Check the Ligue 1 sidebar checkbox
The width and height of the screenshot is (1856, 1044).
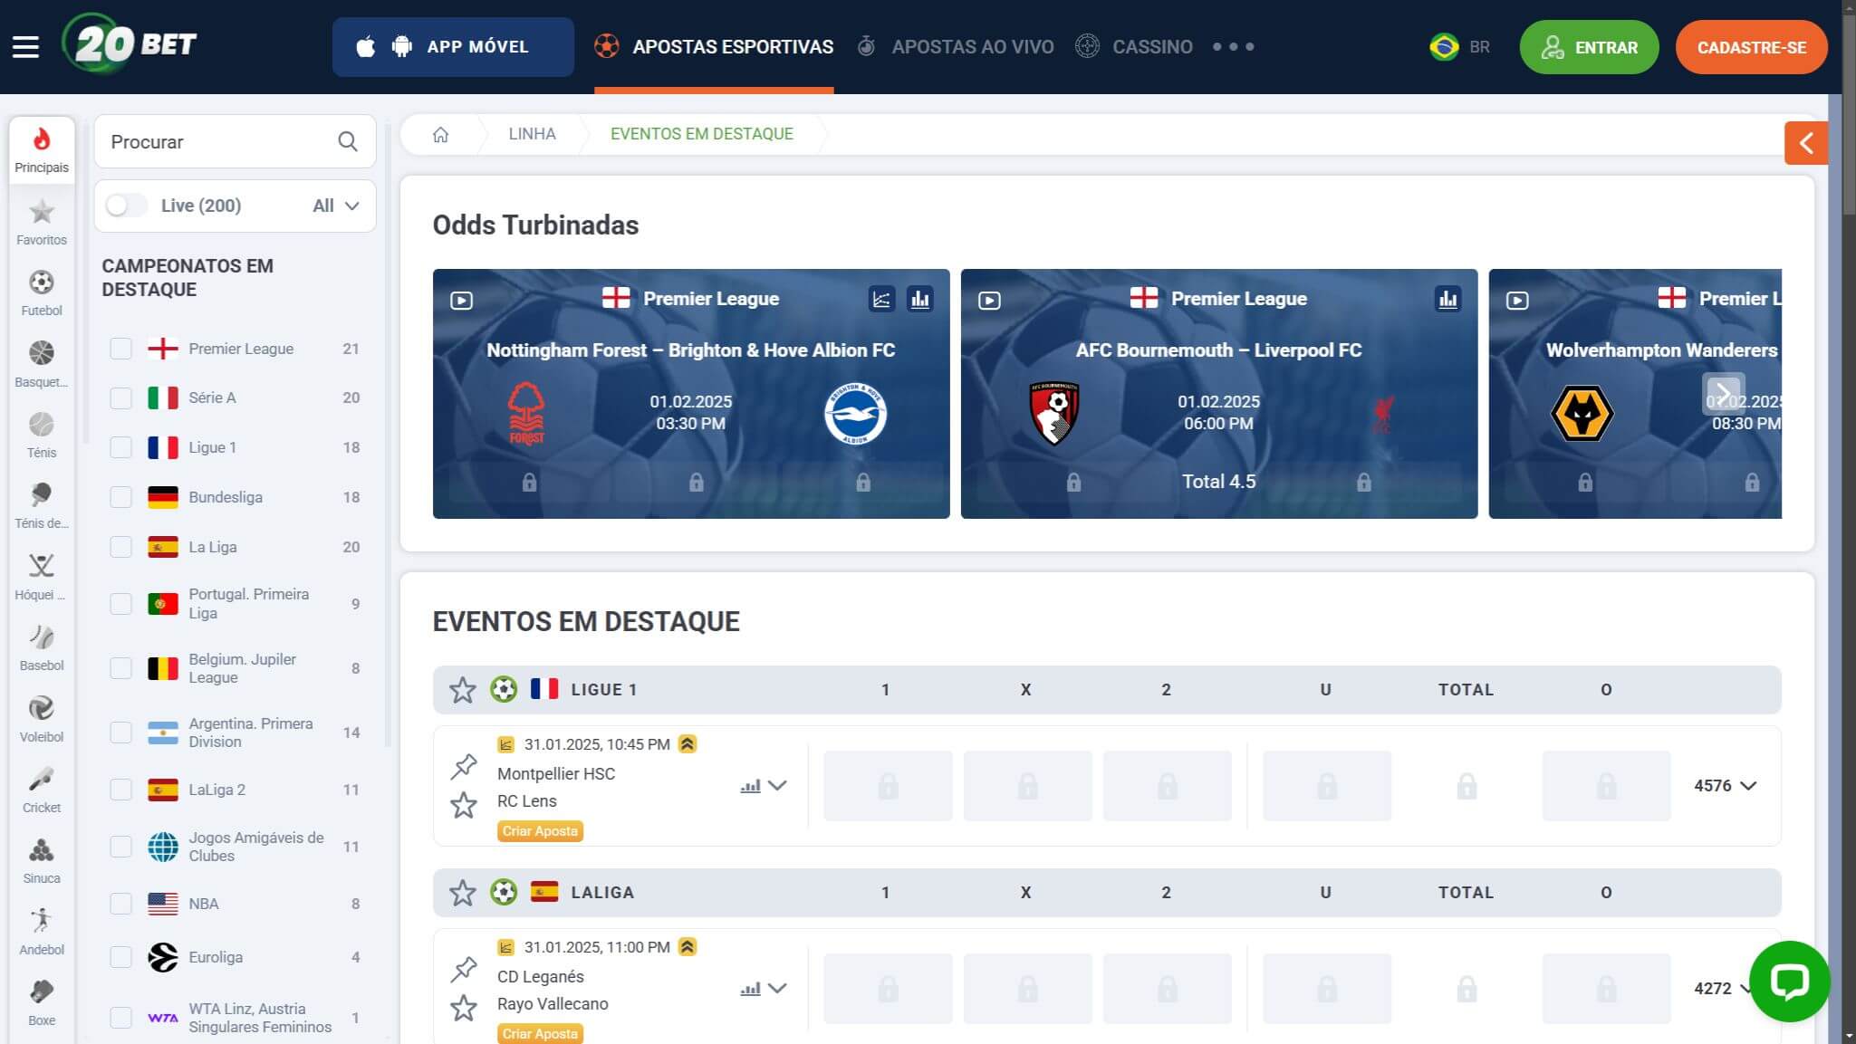(x=120, y=447)
